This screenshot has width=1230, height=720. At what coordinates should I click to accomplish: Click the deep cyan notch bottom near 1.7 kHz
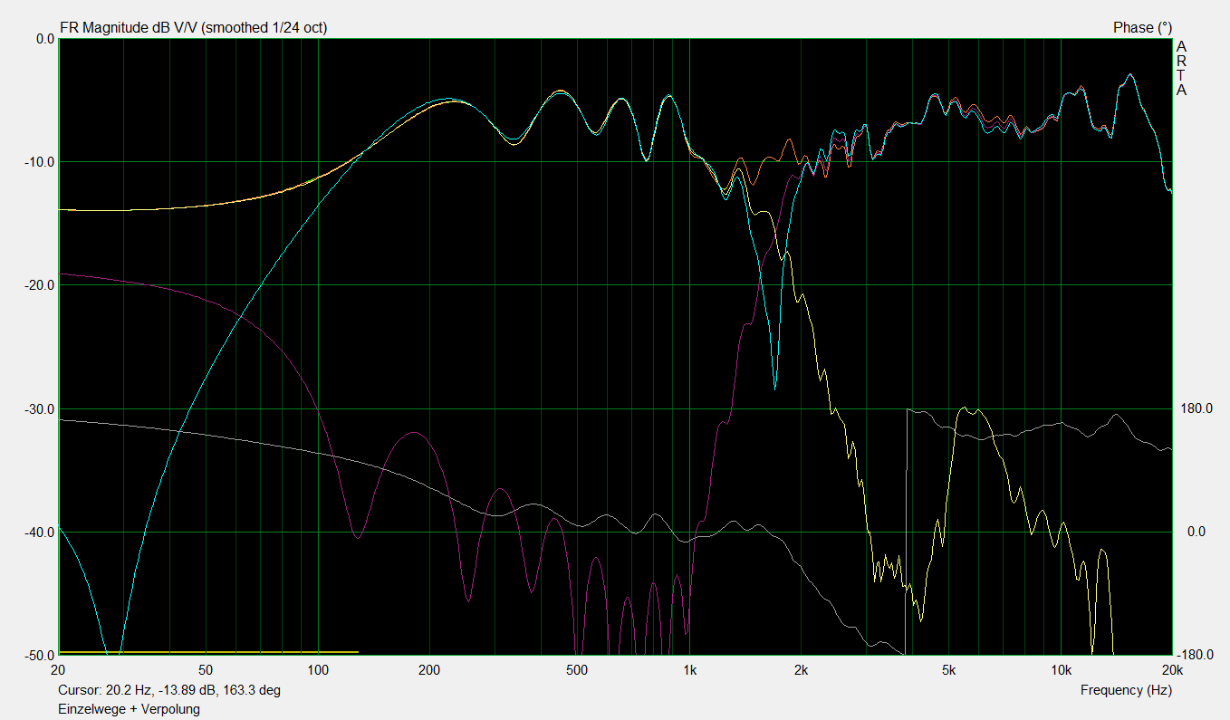point(774,387)
